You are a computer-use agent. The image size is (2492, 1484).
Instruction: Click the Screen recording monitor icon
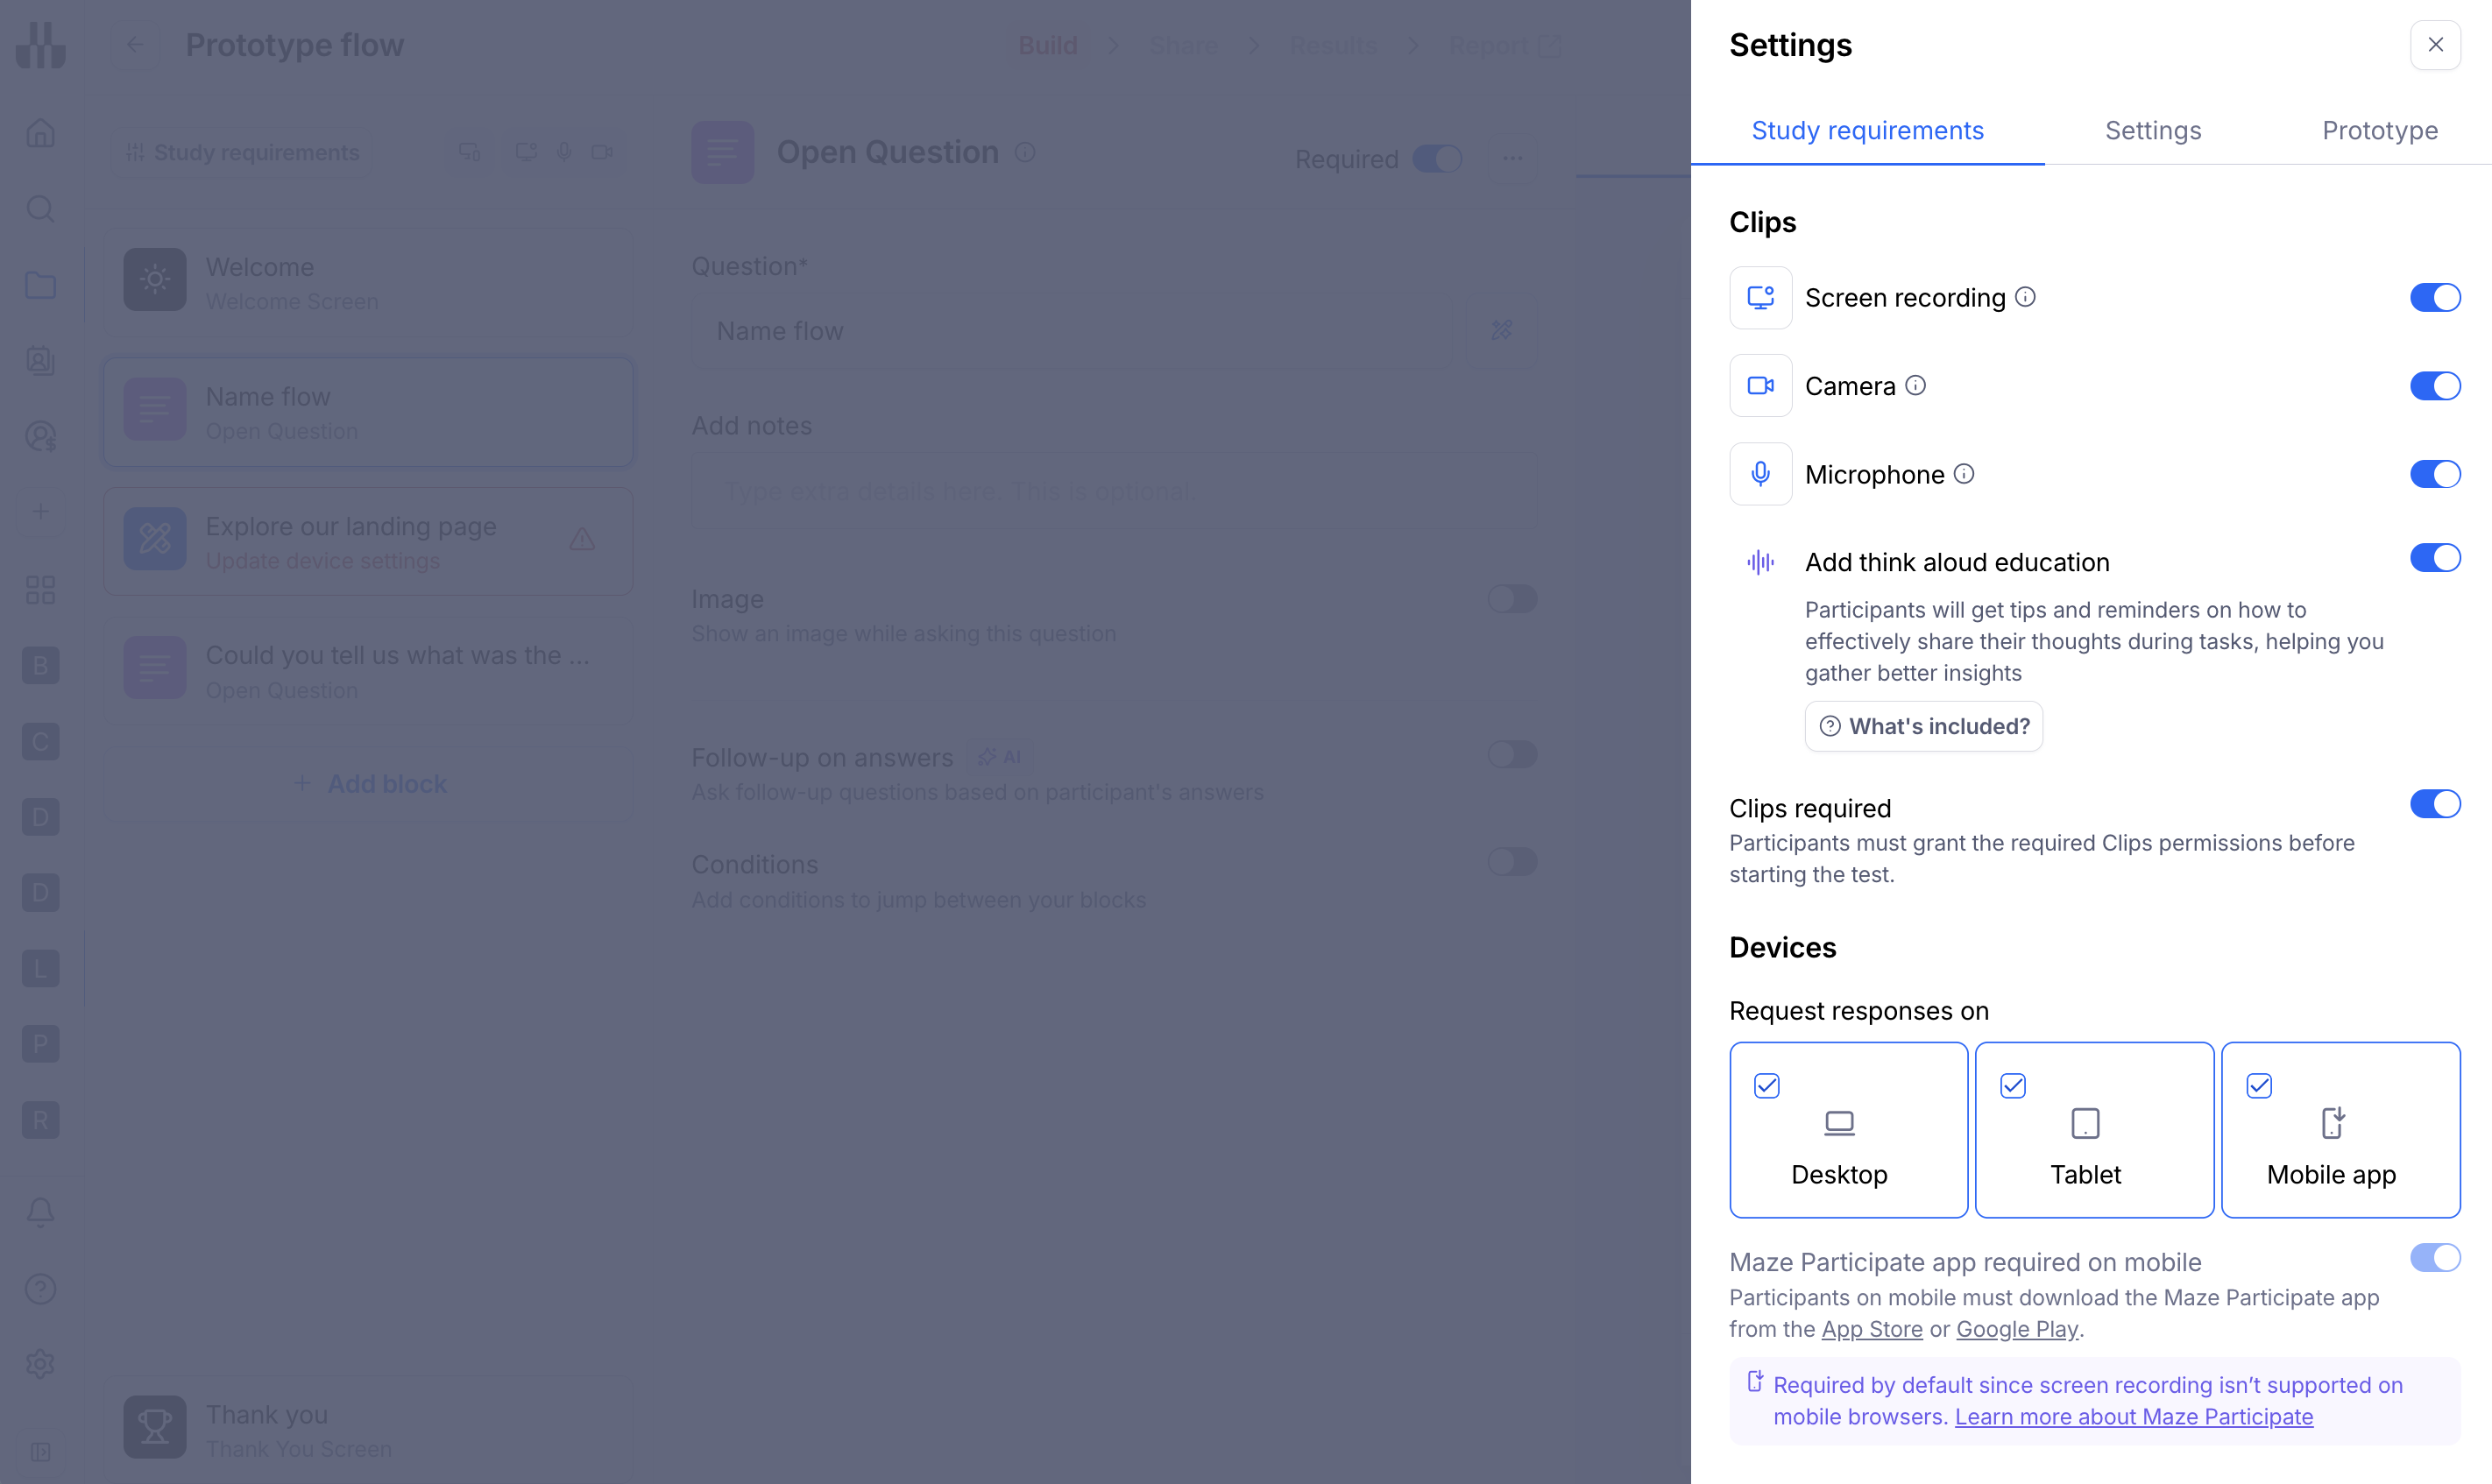click(x=1760, y=297)
